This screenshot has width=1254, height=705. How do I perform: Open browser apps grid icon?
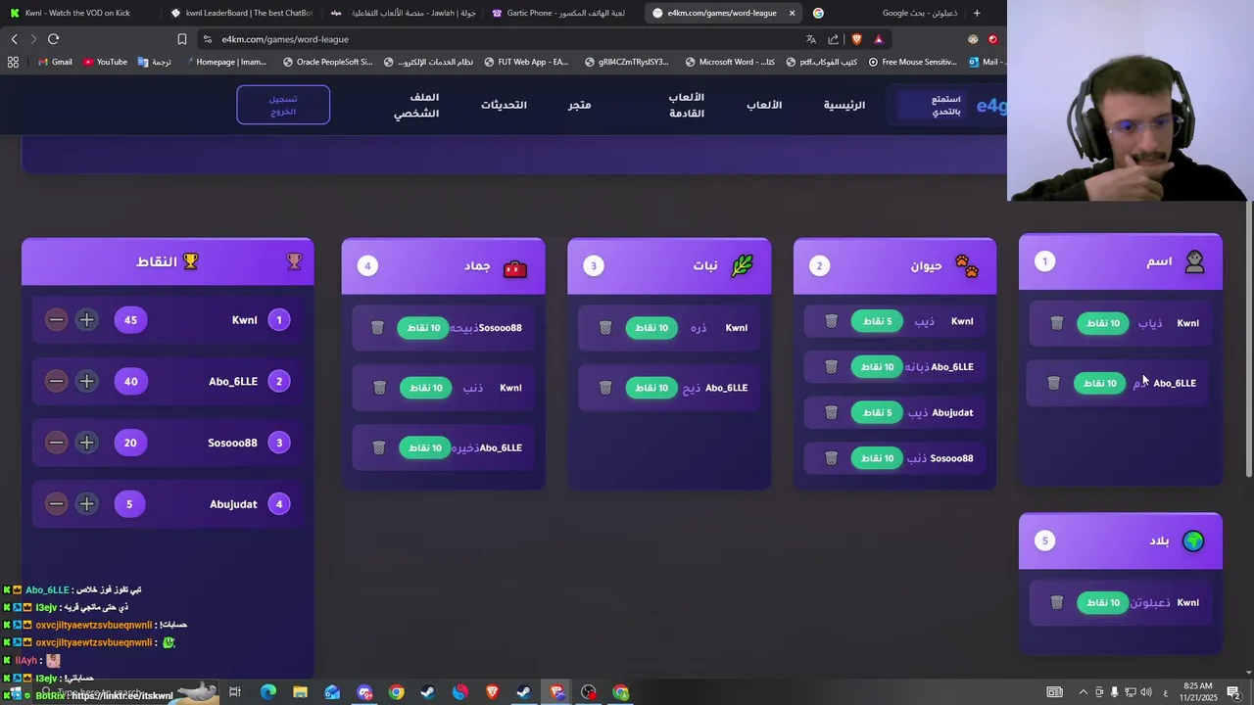13,62
